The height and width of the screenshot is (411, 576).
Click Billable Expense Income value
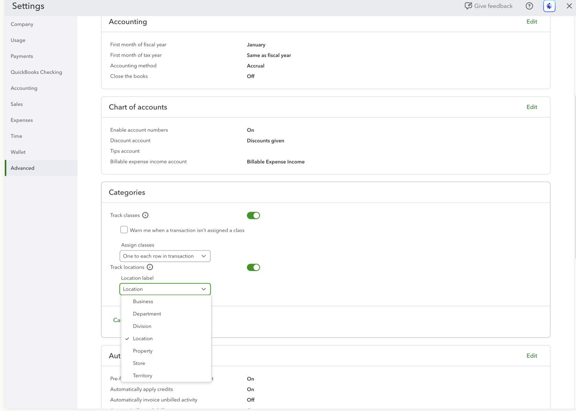click(275, 162)
